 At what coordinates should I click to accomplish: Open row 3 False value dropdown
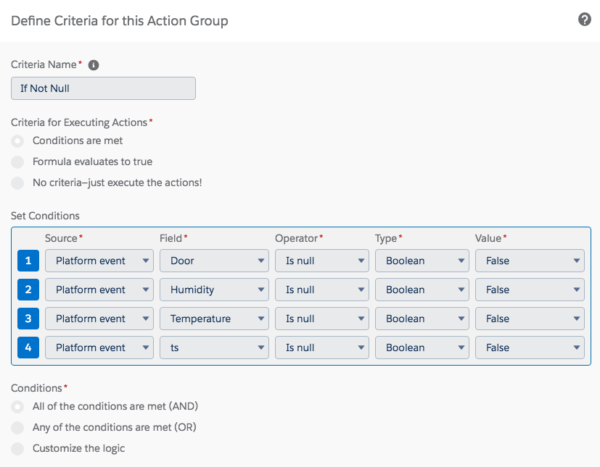pos(530,319)
